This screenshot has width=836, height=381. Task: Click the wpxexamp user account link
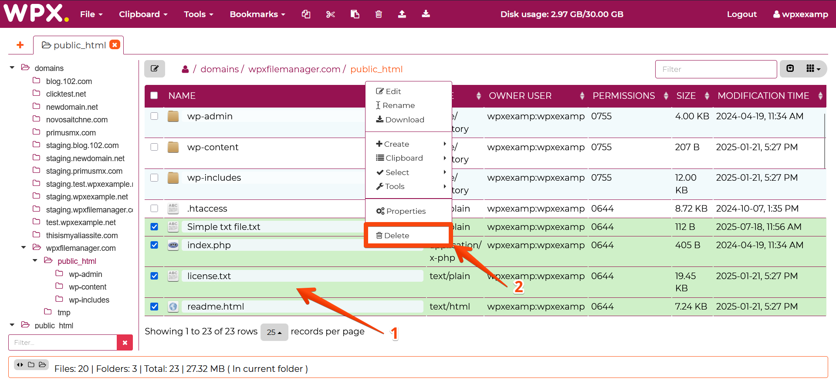(801, 14)
